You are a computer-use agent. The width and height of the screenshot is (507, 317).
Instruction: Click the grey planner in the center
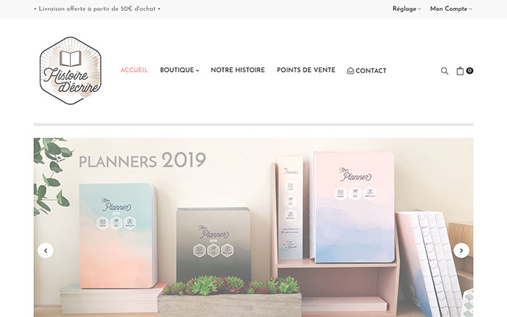(x=214, y=245)
